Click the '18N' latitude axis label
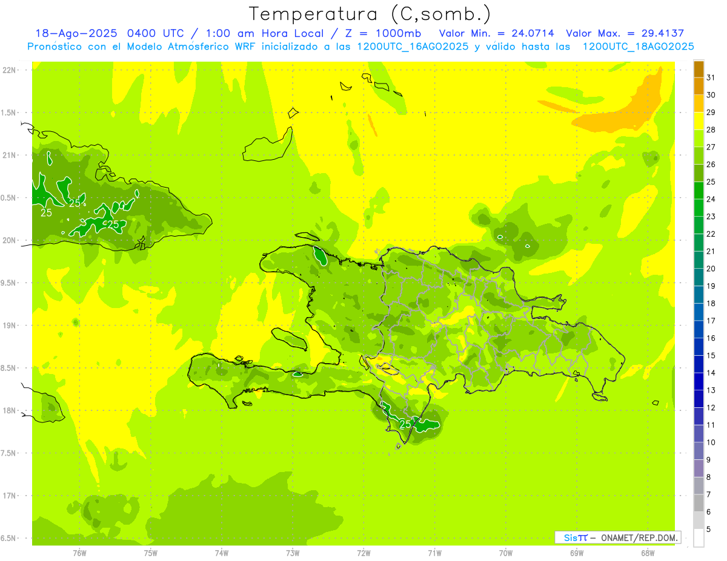727x561 pixels. point(10,410)
